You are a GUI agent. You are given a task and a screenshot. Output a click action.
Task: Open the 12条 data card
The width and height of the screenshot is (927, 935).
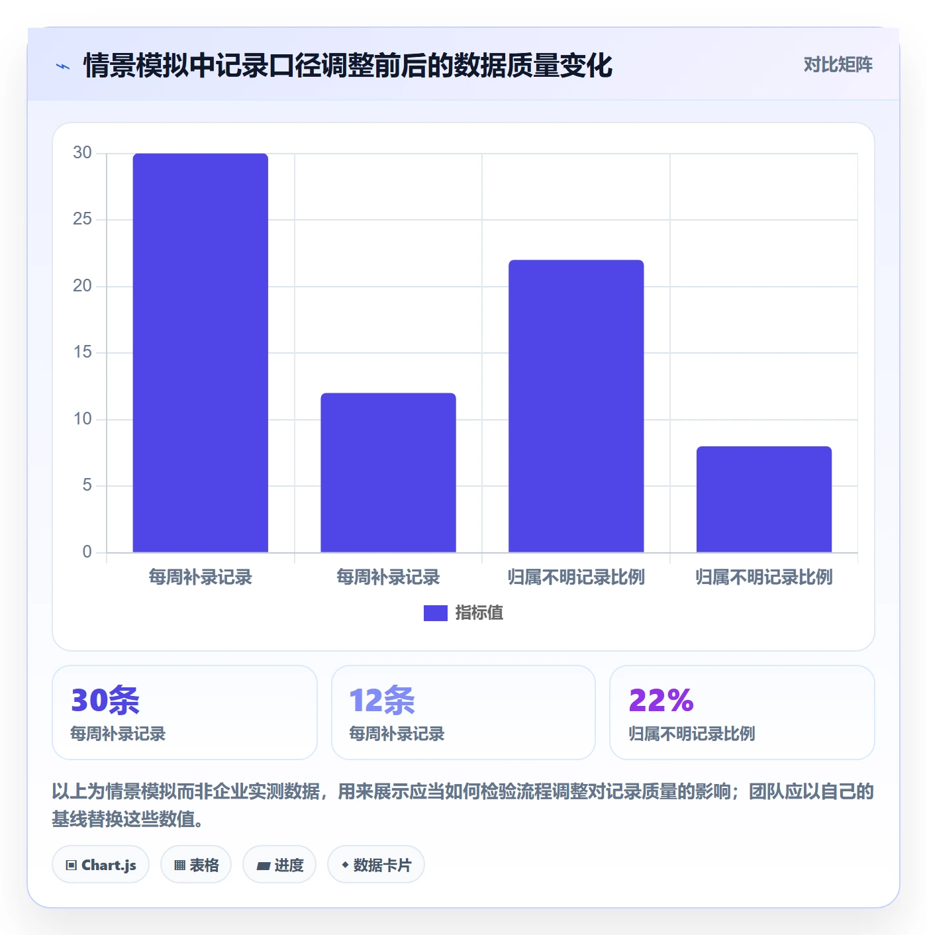tap(463, 713)
